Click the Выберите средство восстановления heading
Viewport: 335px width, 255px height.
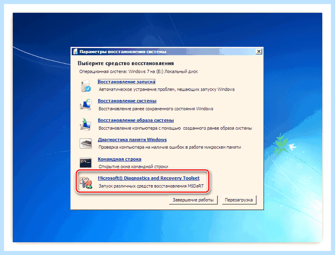pyautogui.click(x=126, y=63)
